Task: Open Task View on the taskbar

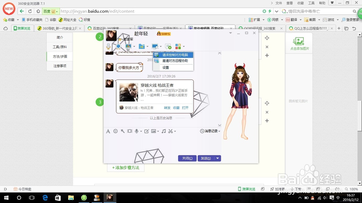Action: click(x=31, y=198)
